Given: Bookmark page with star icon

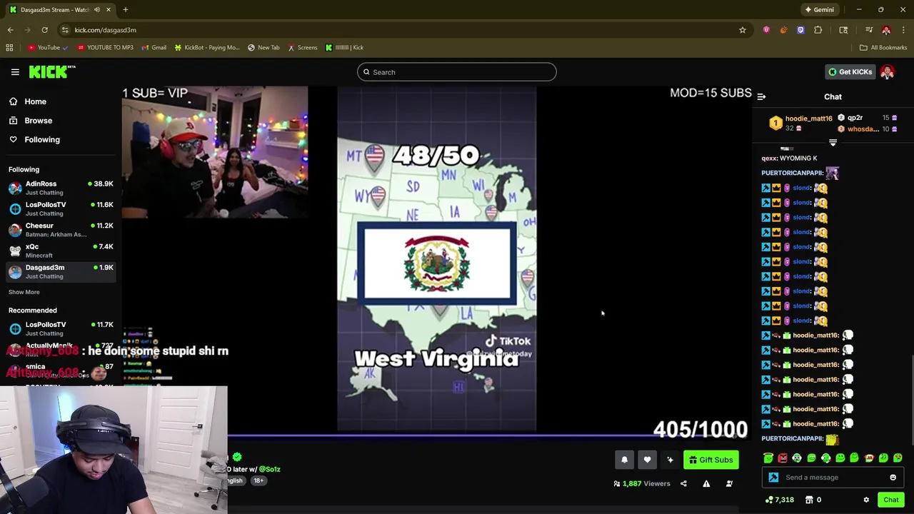Looking at the screenshot, I should click(x=743, y=30).
